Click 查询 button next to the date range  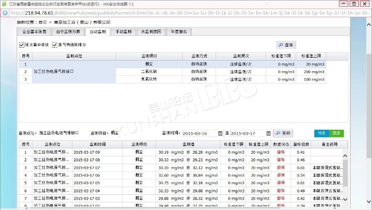[283, 133]
